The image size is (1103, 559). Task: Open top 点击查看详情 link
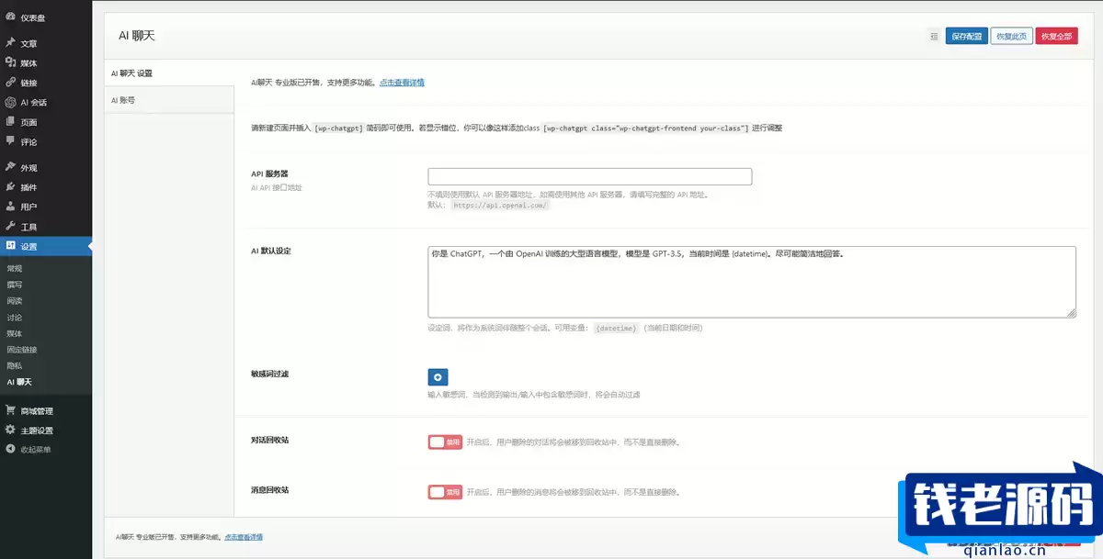click(402, 83)
